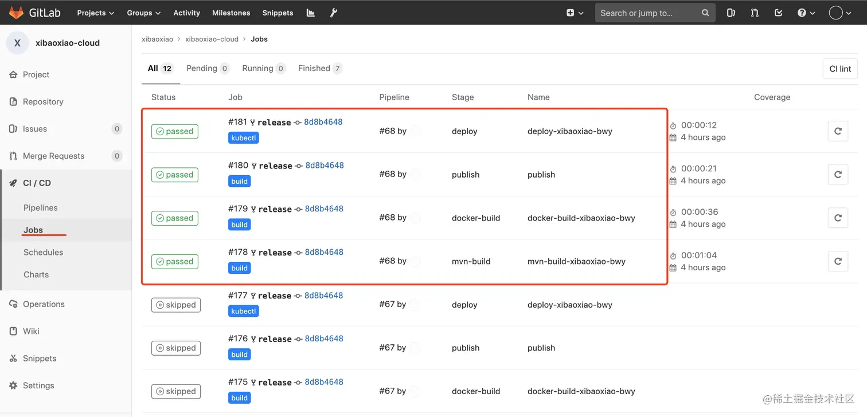867x417 pixels.
Task: Click the Snippets scissors icon
Action: coord(13,359)
